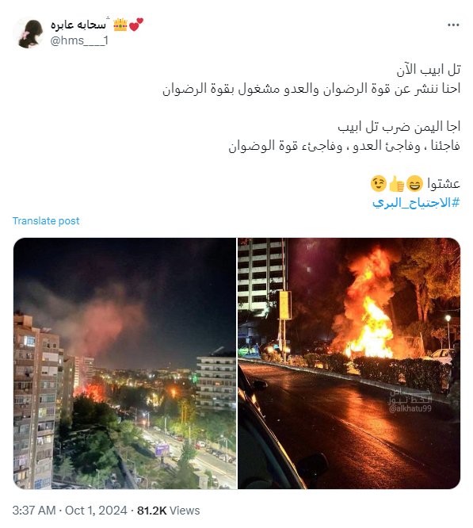Screen dimensions: 473x528
Task: Open the hashtag #الاجتياح_البري
Action: pyautogui.click(x=416, y=203)
